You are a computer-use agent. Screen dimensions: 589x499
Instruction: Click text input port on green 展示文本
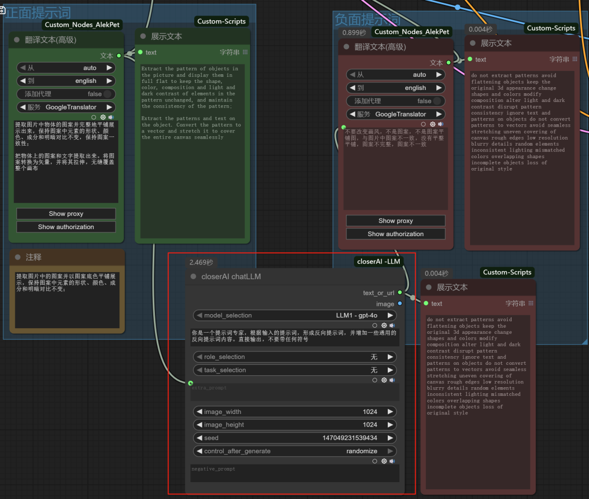(x=140, y=52)
